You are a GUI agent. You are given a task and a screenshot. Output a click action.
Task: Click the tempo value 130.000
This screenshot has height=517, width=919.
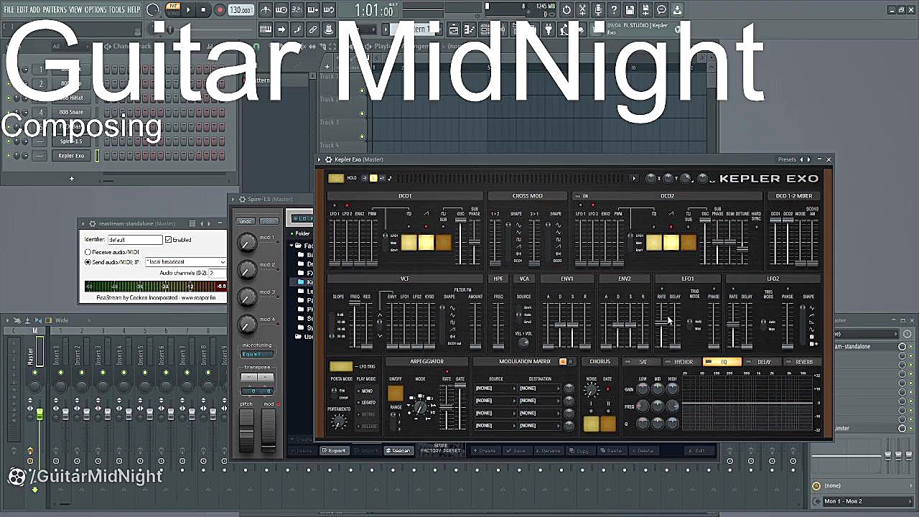pyautogui.click(x=241, y=10)
